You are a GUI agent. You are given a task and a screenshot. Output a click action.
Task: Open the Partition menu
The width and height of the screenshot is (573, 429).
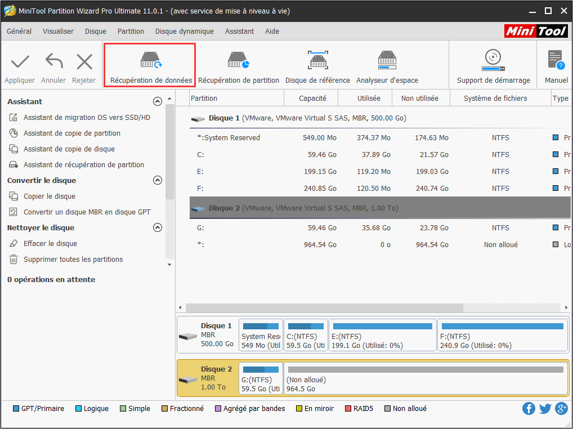(x=131, y=32)
